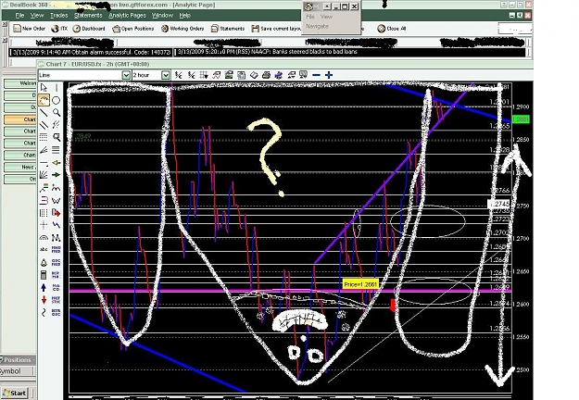
Task: Click the Close All button
Action: (x=392, y=29)
